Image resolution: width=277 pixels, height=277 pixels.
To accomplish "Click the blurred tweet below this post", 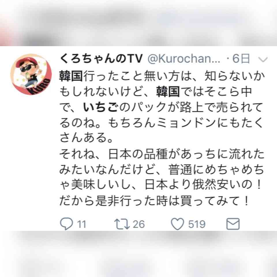I will 138,254.
